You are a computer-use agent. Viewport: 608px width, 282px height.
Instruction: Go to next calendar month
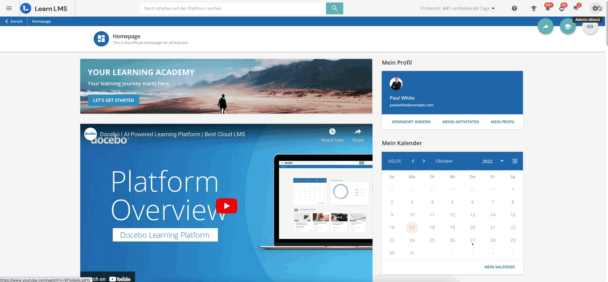(x=424, y=161)
